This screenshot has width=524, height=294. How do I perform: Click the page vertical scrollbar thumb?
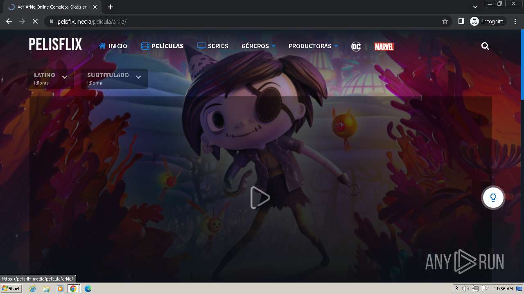coord(522,65)
